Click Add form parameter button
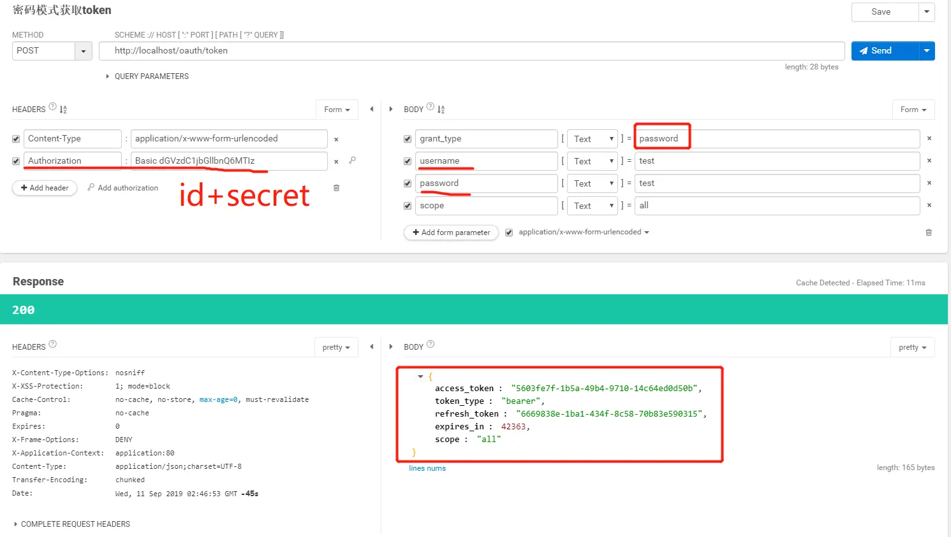Image resolution: width=951 pixels, height=537 pixels. point(451,233)
